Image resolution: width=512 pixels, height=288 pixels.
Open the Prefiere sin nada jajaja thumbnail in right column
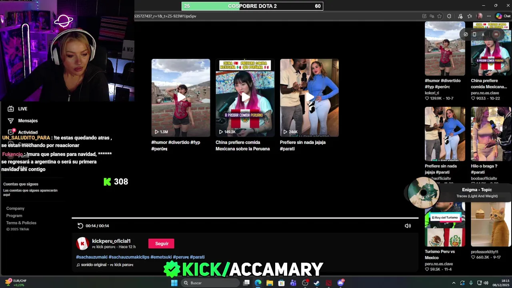[445, 134]
